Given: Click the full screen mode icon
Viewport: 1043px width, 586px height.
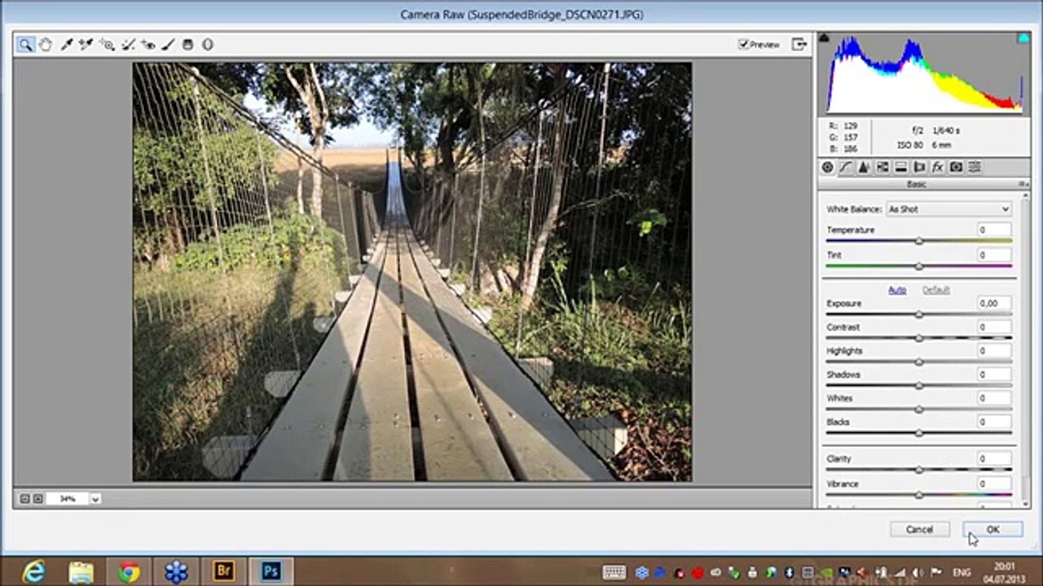Looking at the screenshot, I should [799, 45].
